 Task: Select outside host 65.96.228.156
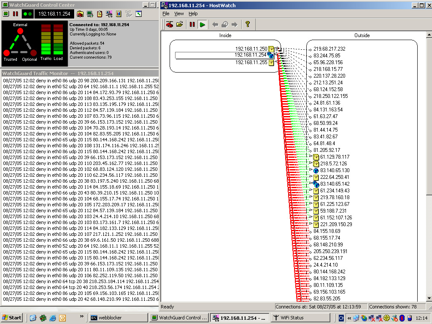(328, 62)
